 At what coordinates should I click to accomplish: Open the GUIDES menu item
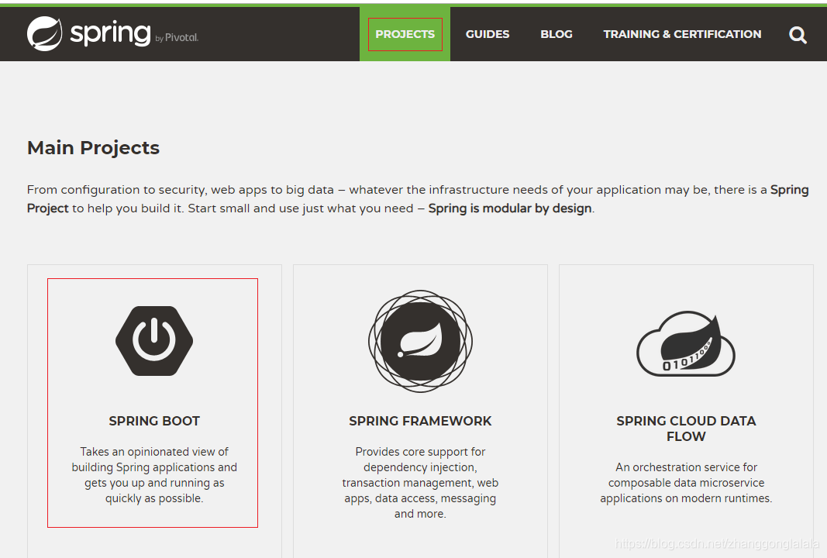(488, 34)
